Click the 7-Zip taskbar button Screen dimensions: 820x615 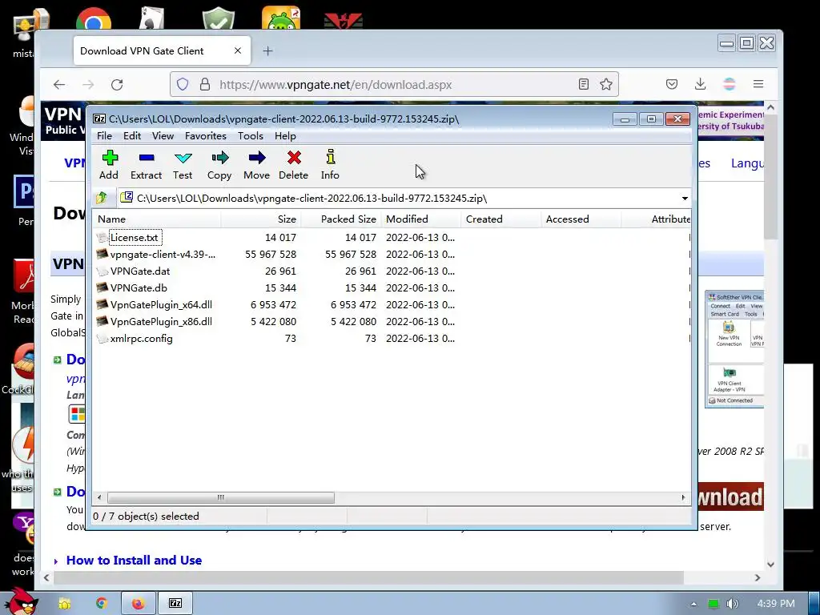(175, 604)
